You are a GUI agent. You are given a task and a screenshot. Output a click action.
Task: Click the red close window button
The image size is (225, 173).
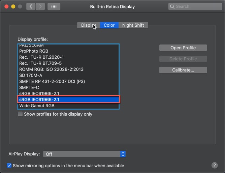(x=6, y=6)
